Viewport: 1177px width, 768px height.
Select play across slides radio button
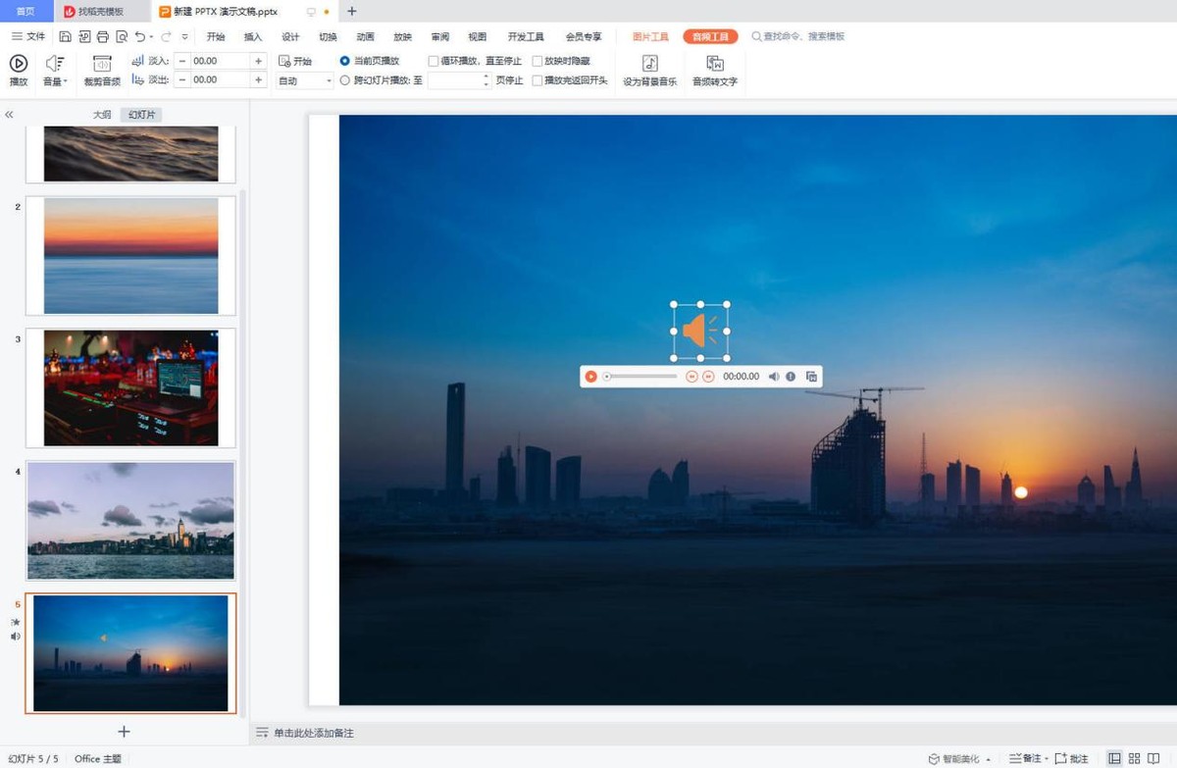[x=345, y=80]
